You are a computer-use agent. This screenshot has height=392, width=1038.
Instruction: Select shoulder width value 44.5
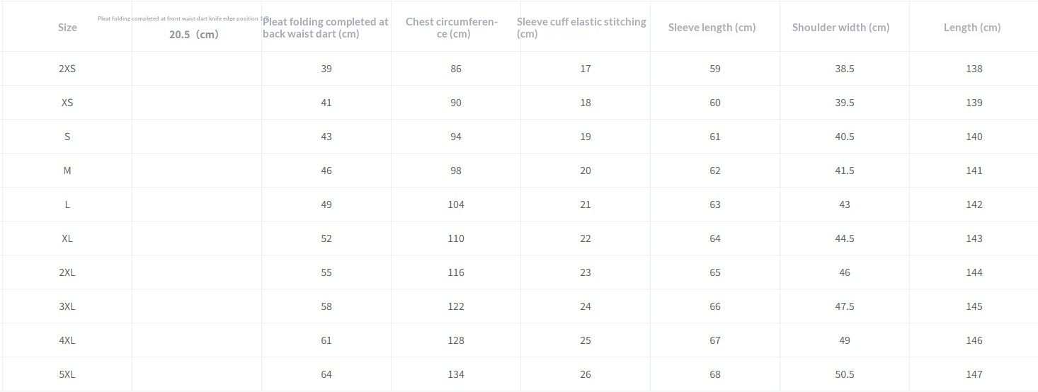(x=845, y=238)
